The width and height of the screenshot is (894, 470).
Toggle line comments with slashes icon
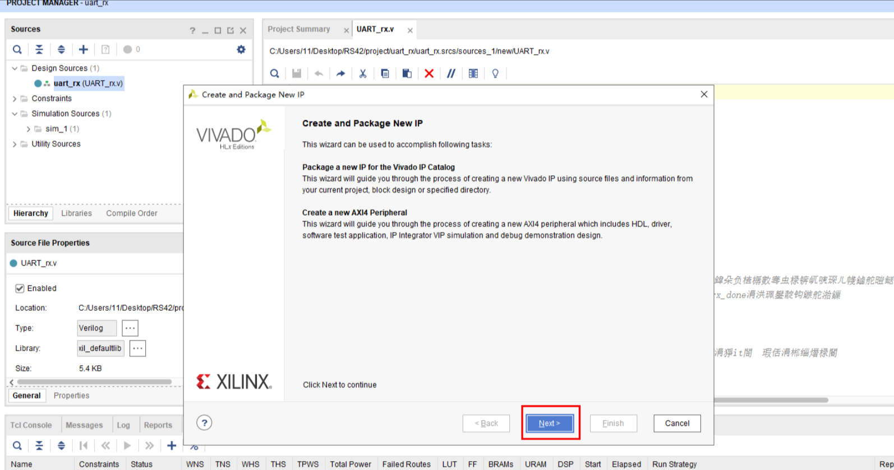(451, 73)
